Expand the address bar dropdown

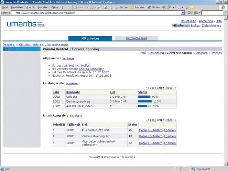coord(183,13)
